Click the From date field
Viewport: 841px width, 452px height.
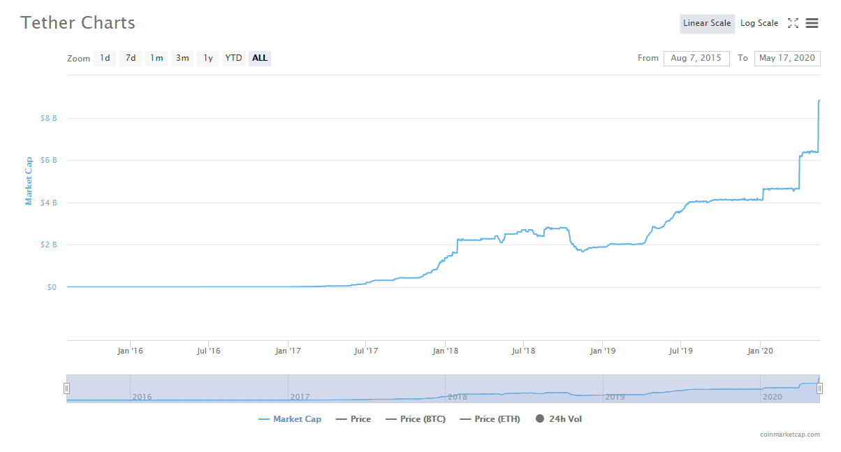coord(696,58)
